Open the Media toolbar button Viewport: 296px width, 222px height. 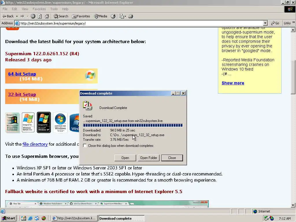coord(101,16)
